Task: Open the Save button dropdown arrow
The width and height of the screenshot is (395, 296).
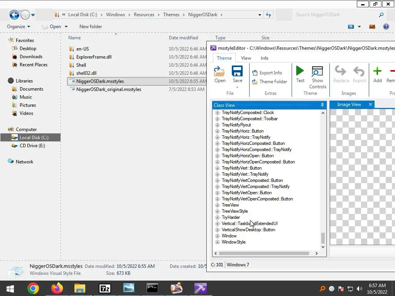Action: 237,87
